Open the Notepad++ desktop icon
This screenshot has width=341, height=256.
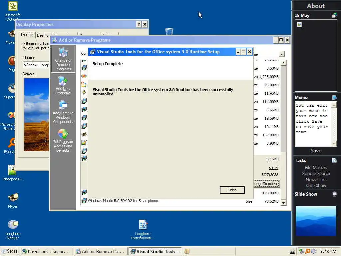tap(13, 173)
